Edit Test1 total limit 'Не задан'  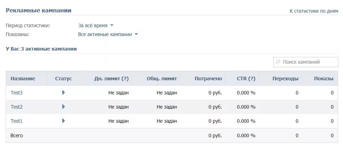tap(167, 121)
